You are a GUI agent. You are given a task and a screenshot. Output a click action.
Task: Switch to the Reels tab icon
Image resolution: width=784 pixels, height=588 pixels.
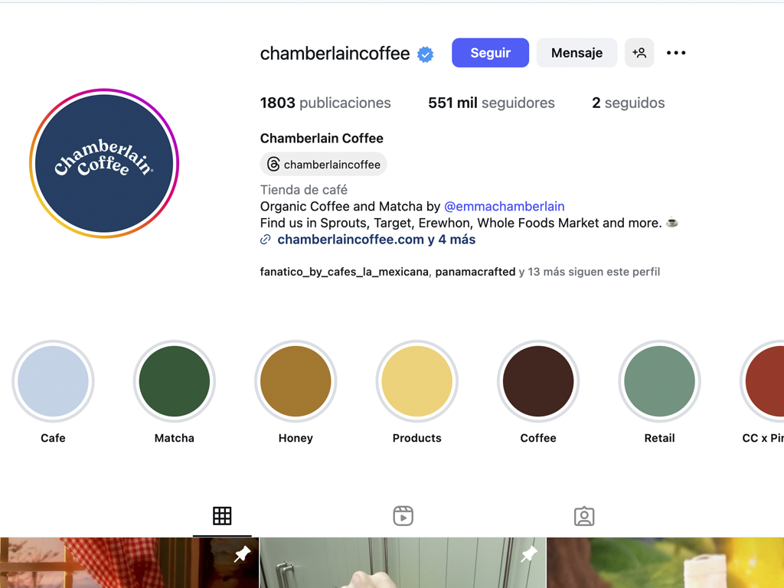click(403, 516)
